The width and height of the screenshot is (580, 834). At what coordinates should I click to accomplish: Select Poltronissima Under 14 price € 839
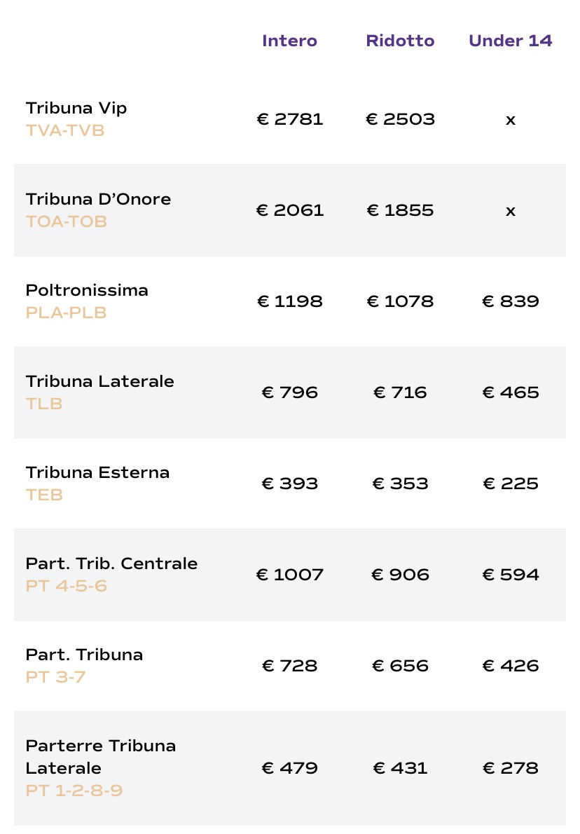[x=511, y=301]
